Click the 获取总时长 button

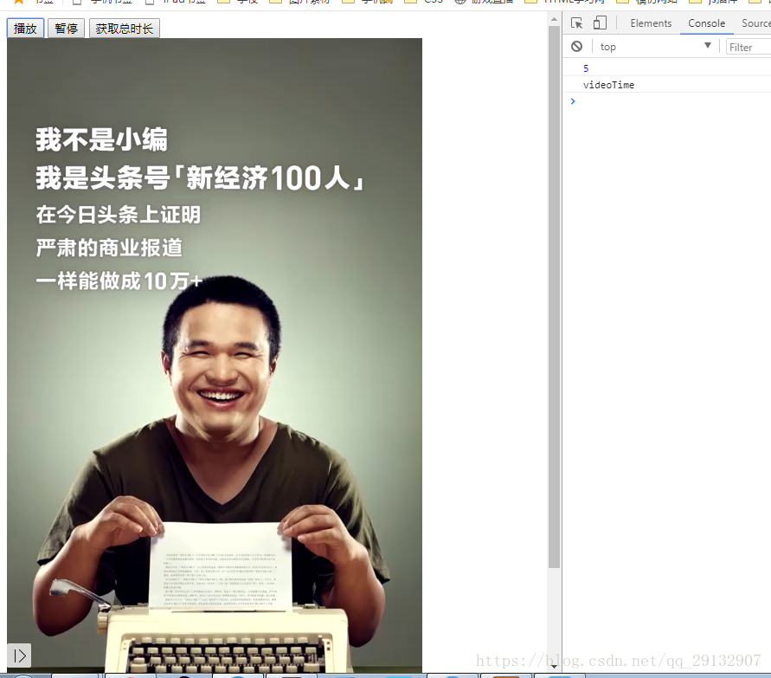125,29
